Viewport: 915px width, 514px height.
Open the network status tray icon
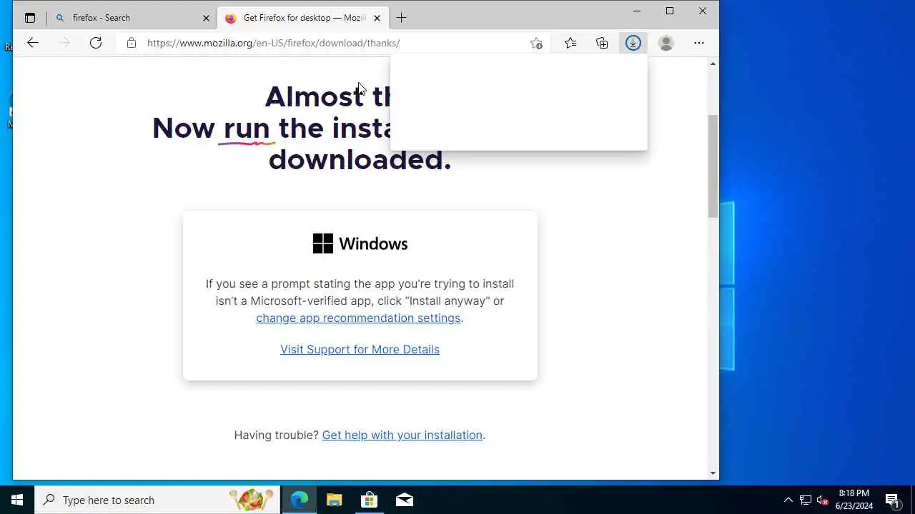tap(805, 500)
